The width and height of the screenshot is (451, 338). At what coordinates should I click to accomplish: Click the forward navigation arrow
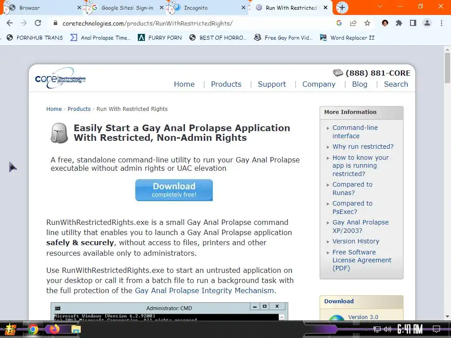(x=24, y=23)
